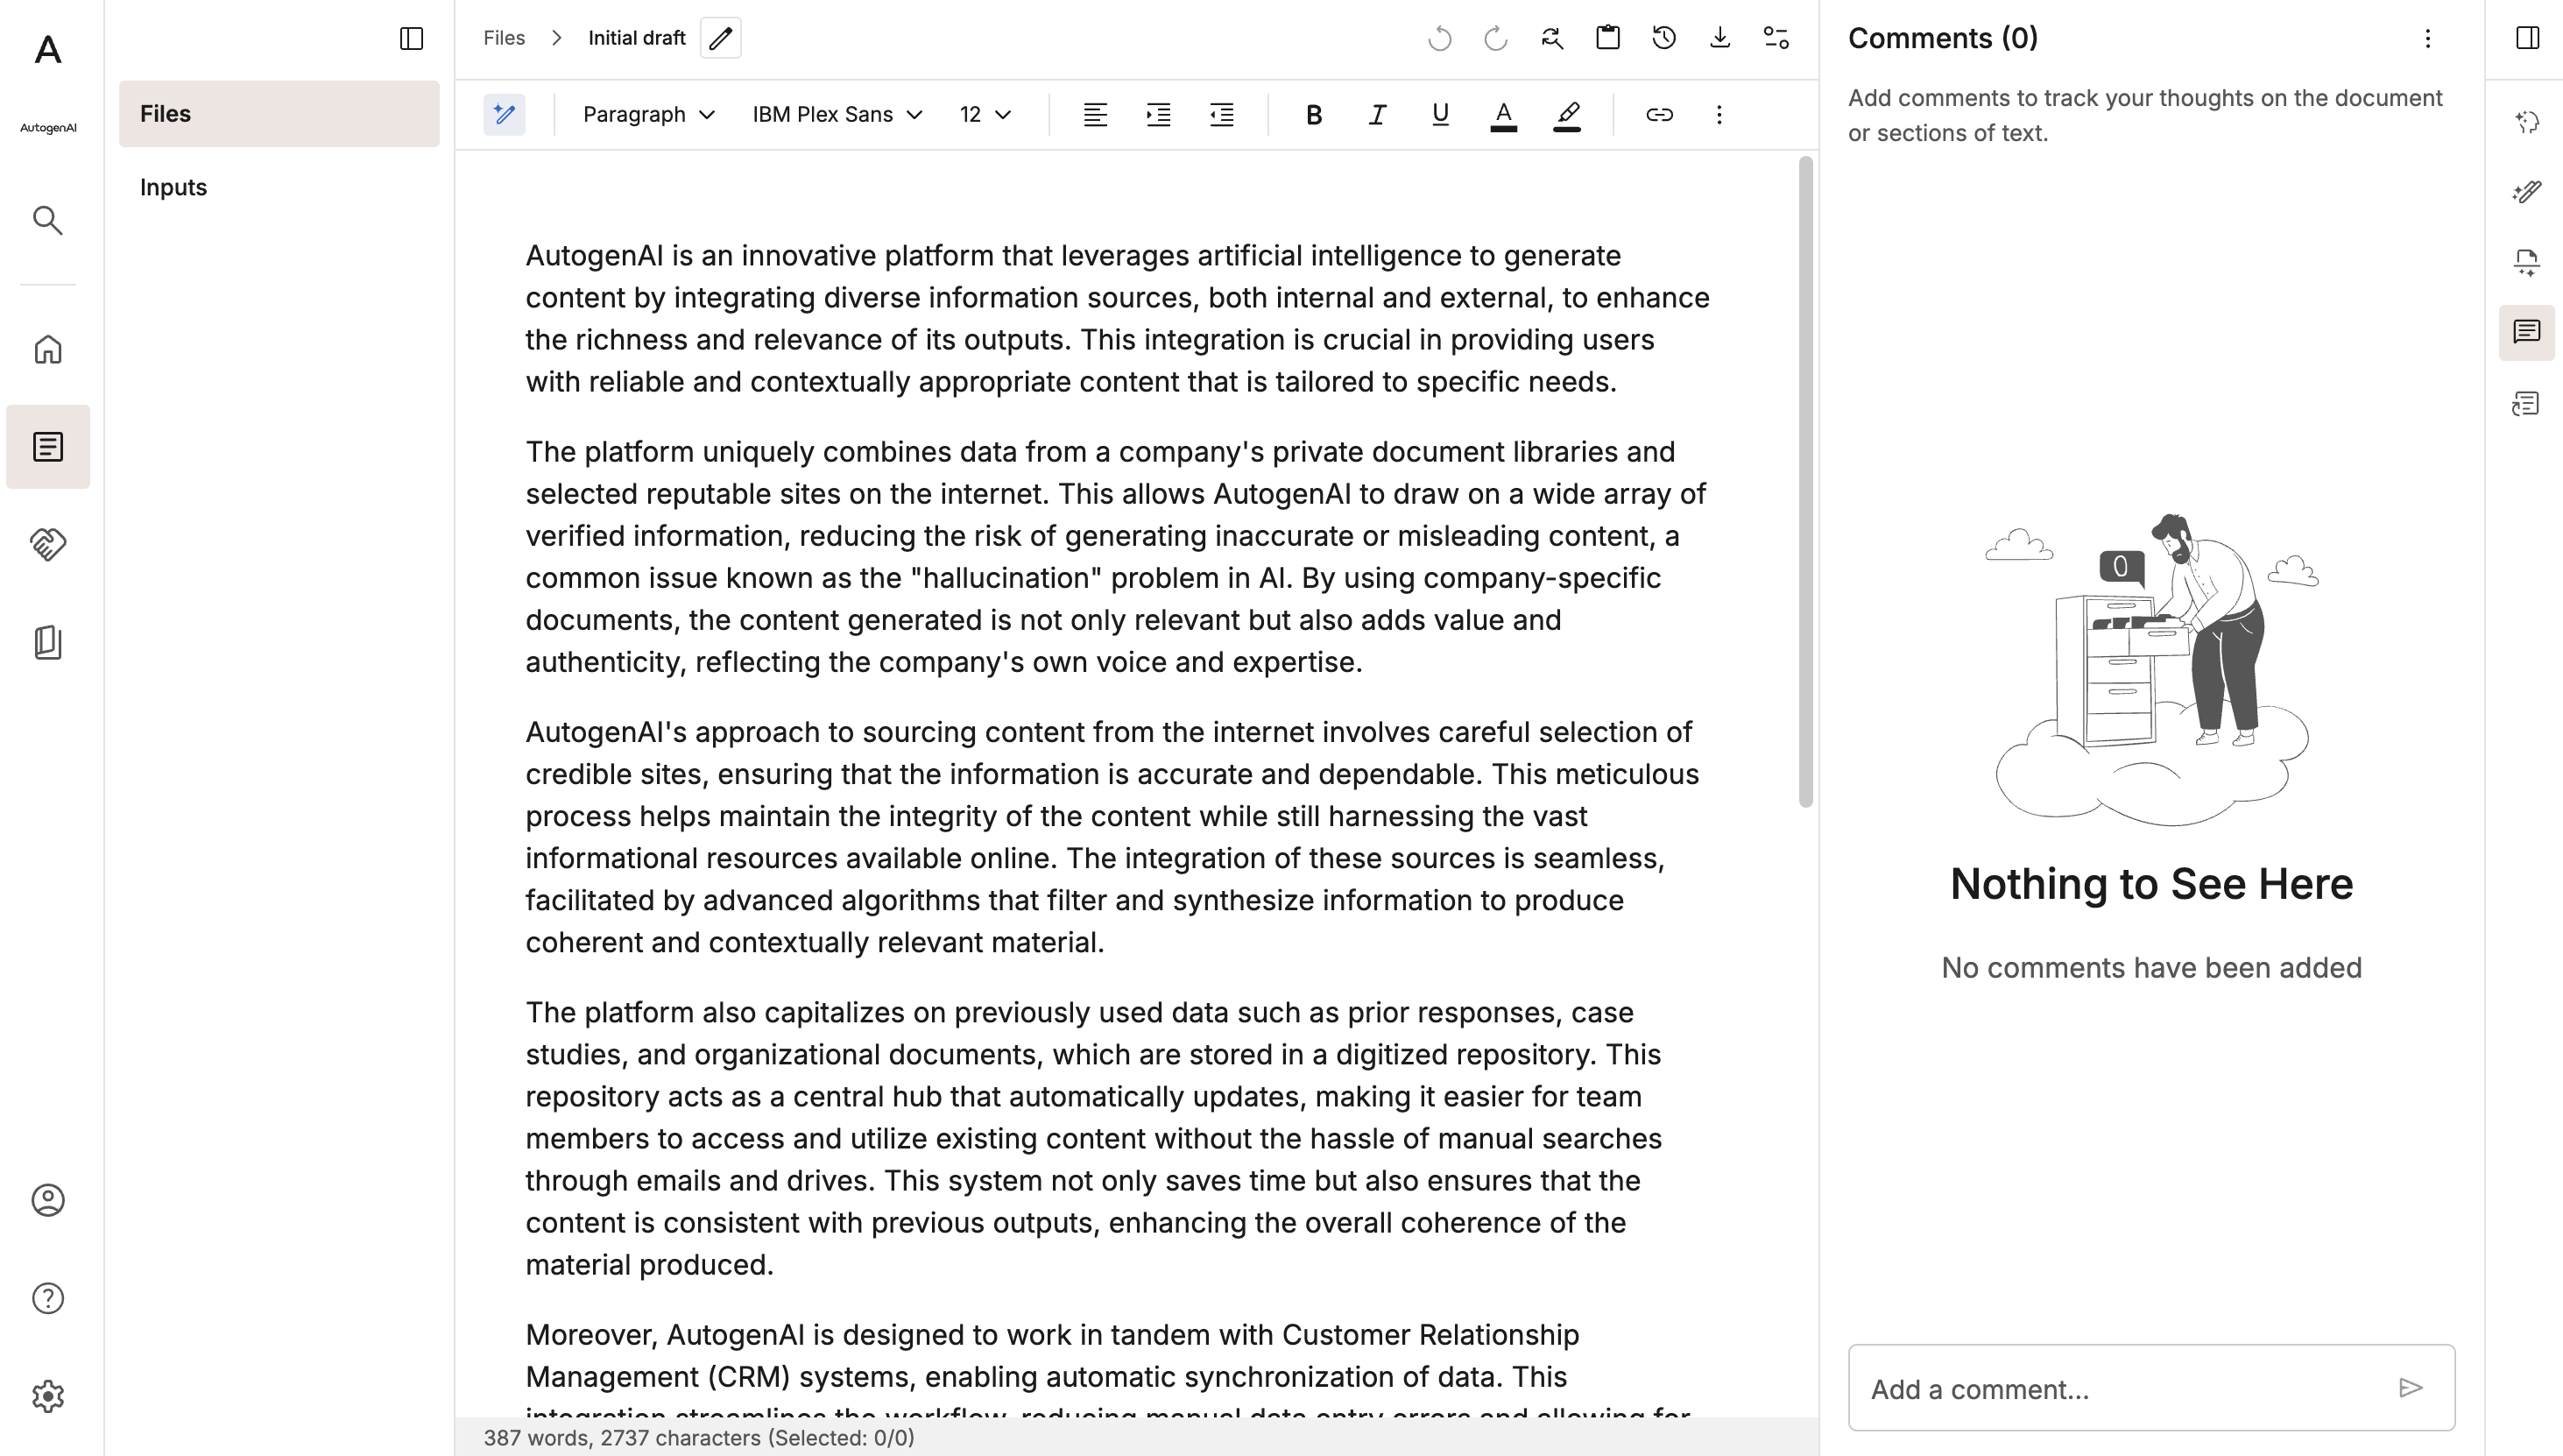2563x1456 pixels.
Task: Click the Files breadcrumb link
Action: point(504,38)
